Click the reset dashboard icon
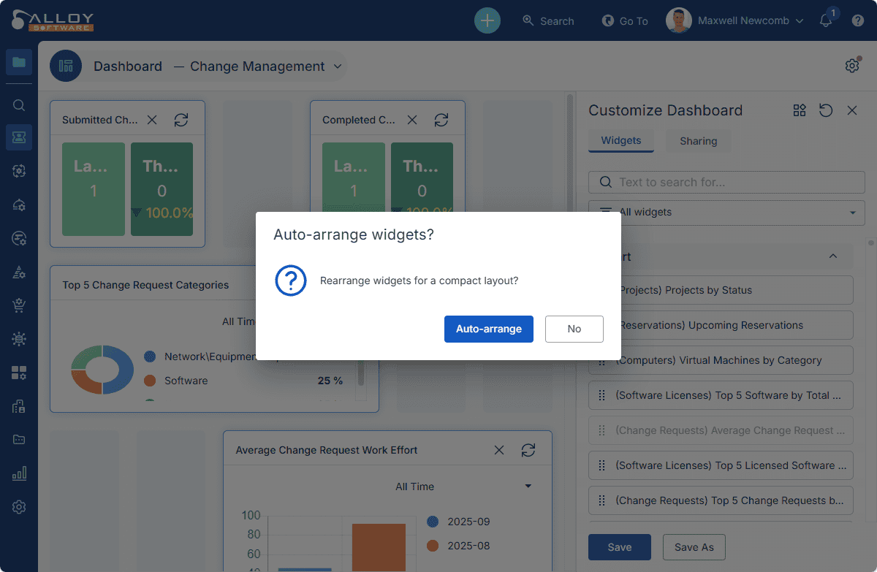This screenshot has height=572, width=877. point(826,110)
